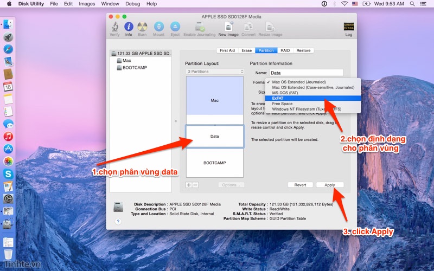
Task: Create a New Image from toolbar
Action: tap(228, 29)
